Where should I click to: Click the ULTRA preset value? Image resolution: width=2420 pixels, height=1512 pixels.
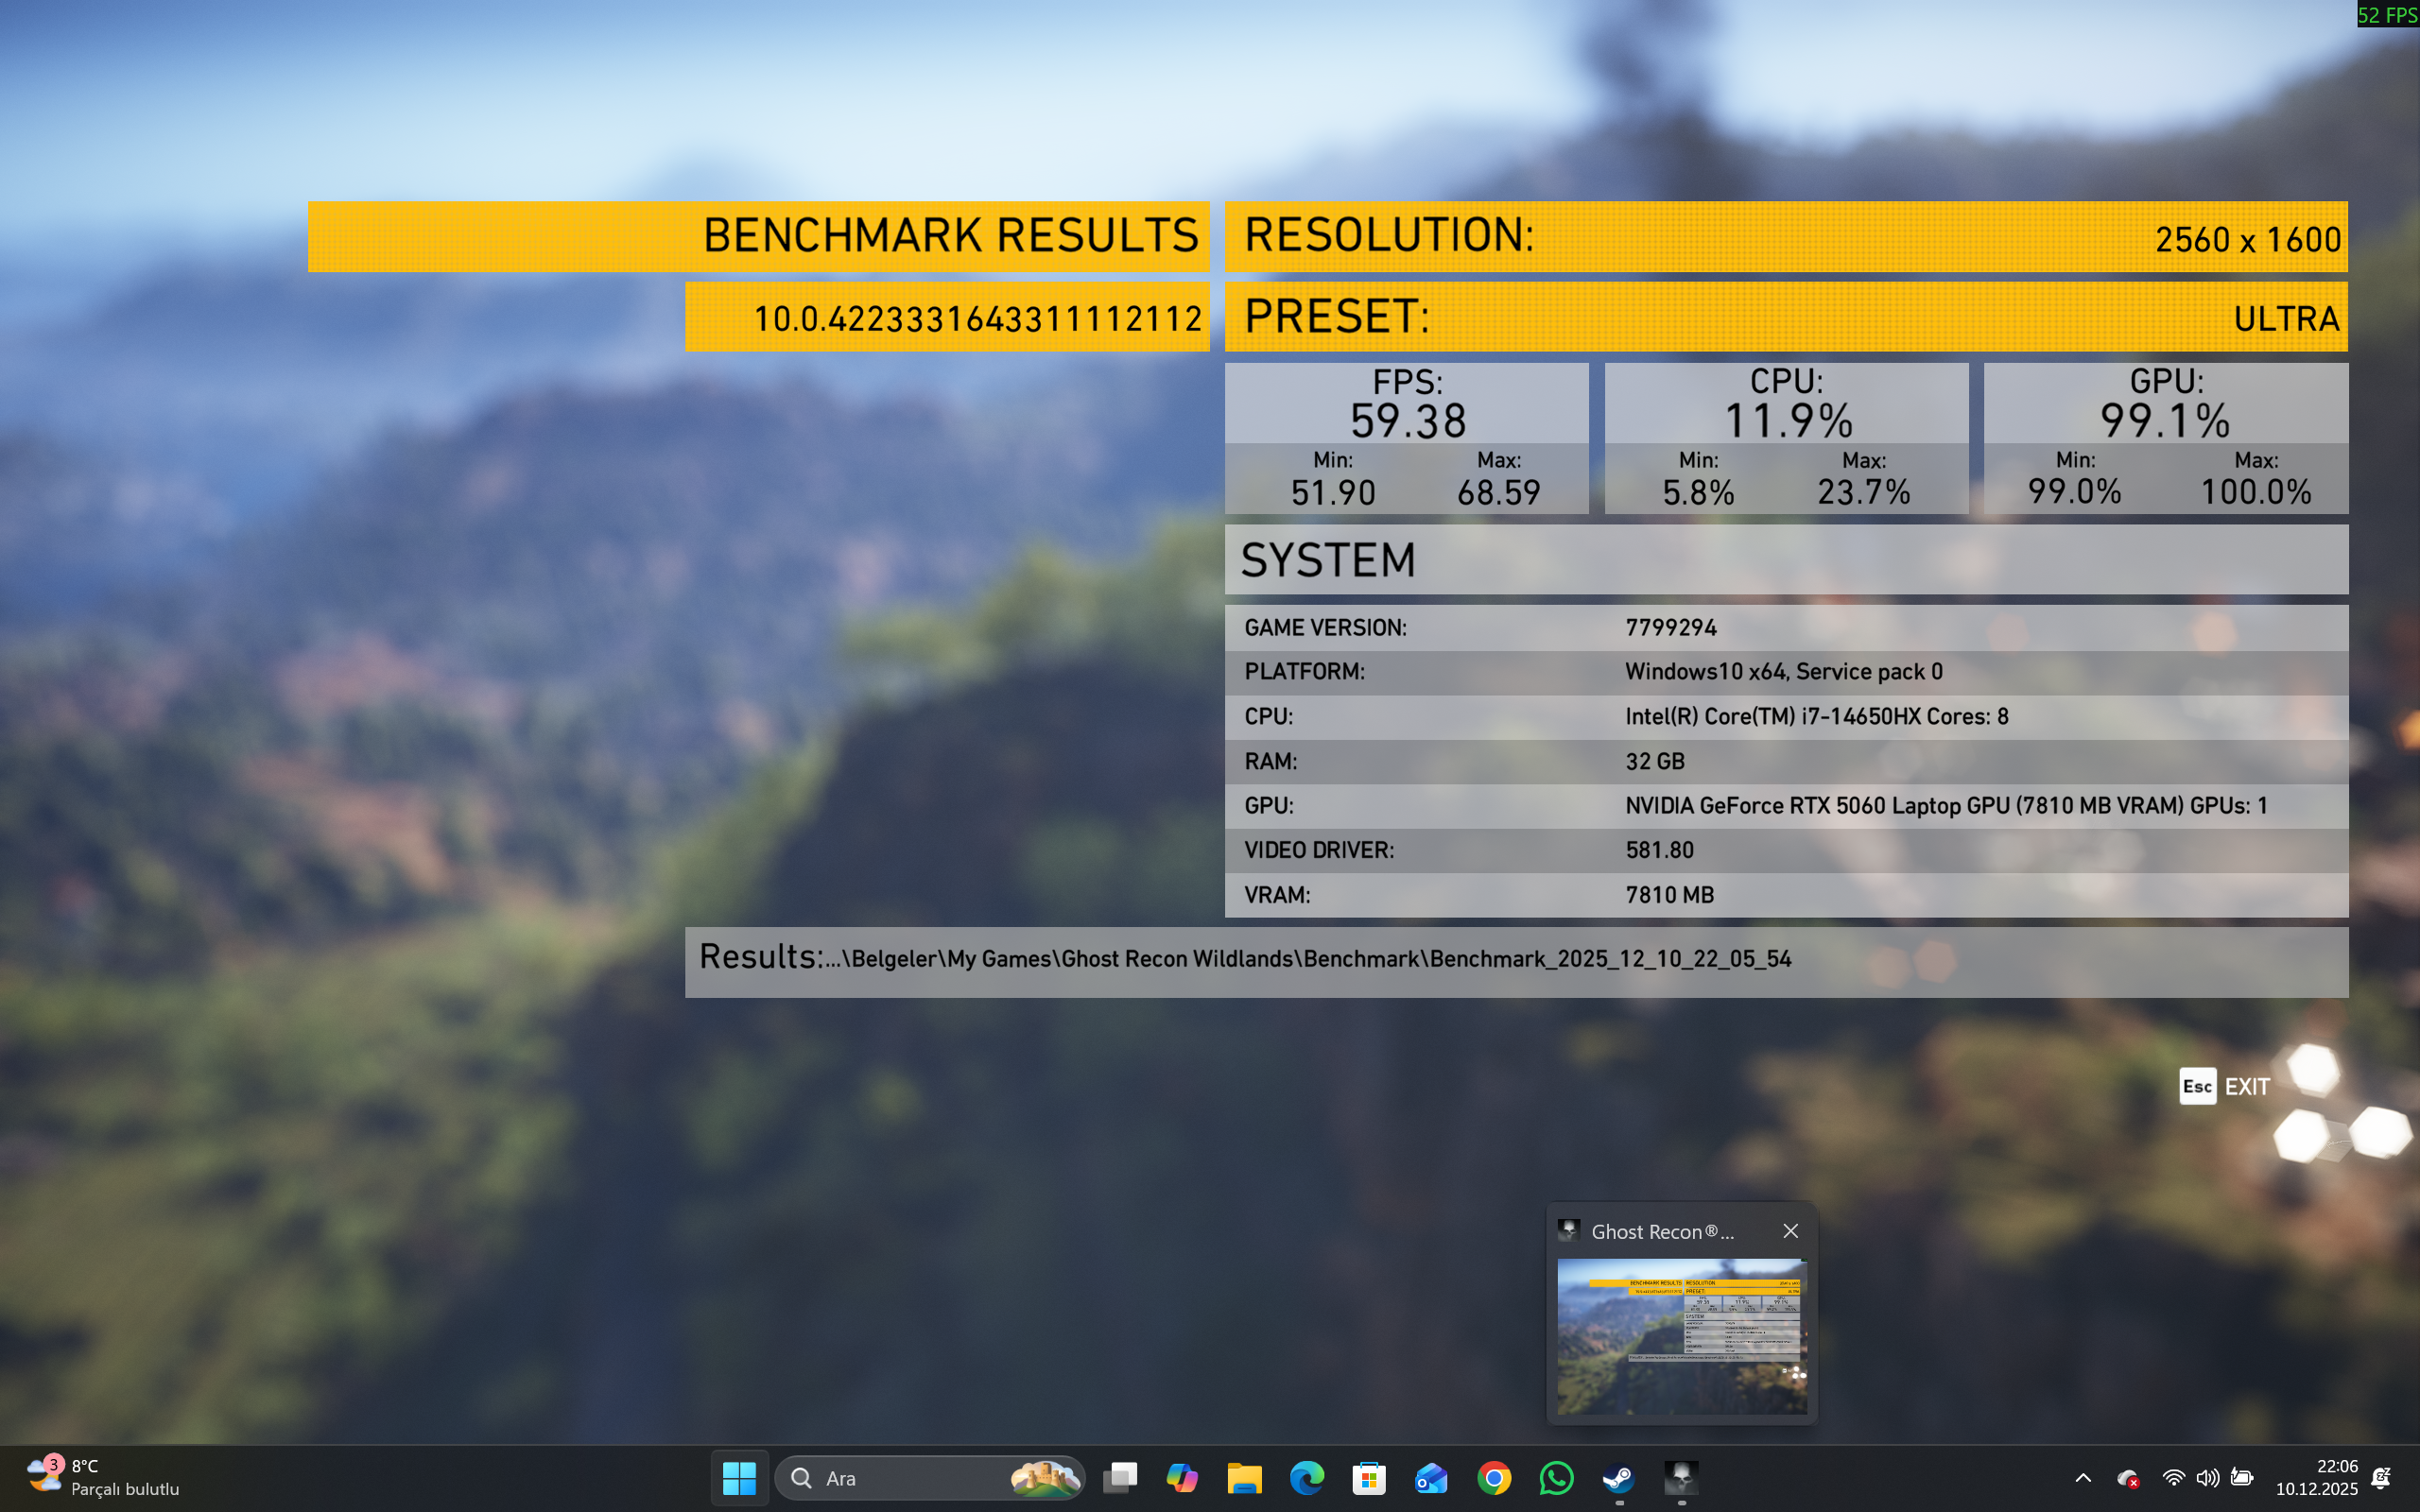tap(2286, 319)
